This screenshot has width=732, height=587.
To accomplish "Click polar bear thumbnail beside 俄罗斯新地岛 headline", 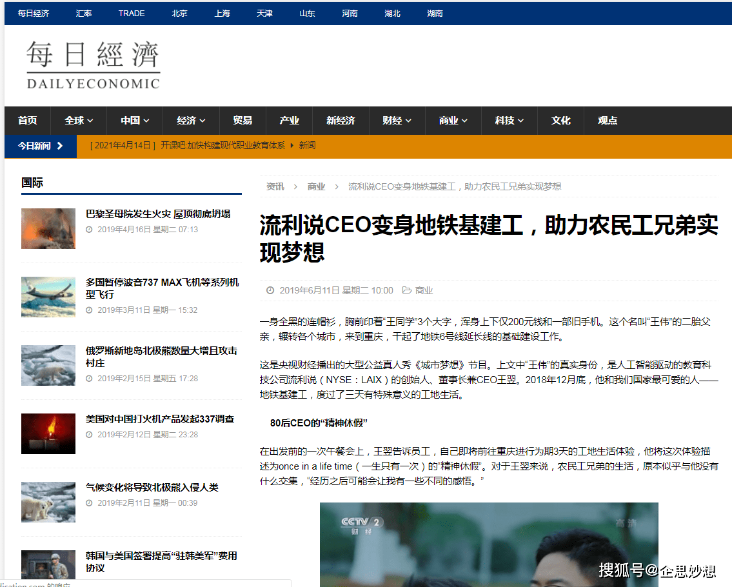I will tap(48, 365).
